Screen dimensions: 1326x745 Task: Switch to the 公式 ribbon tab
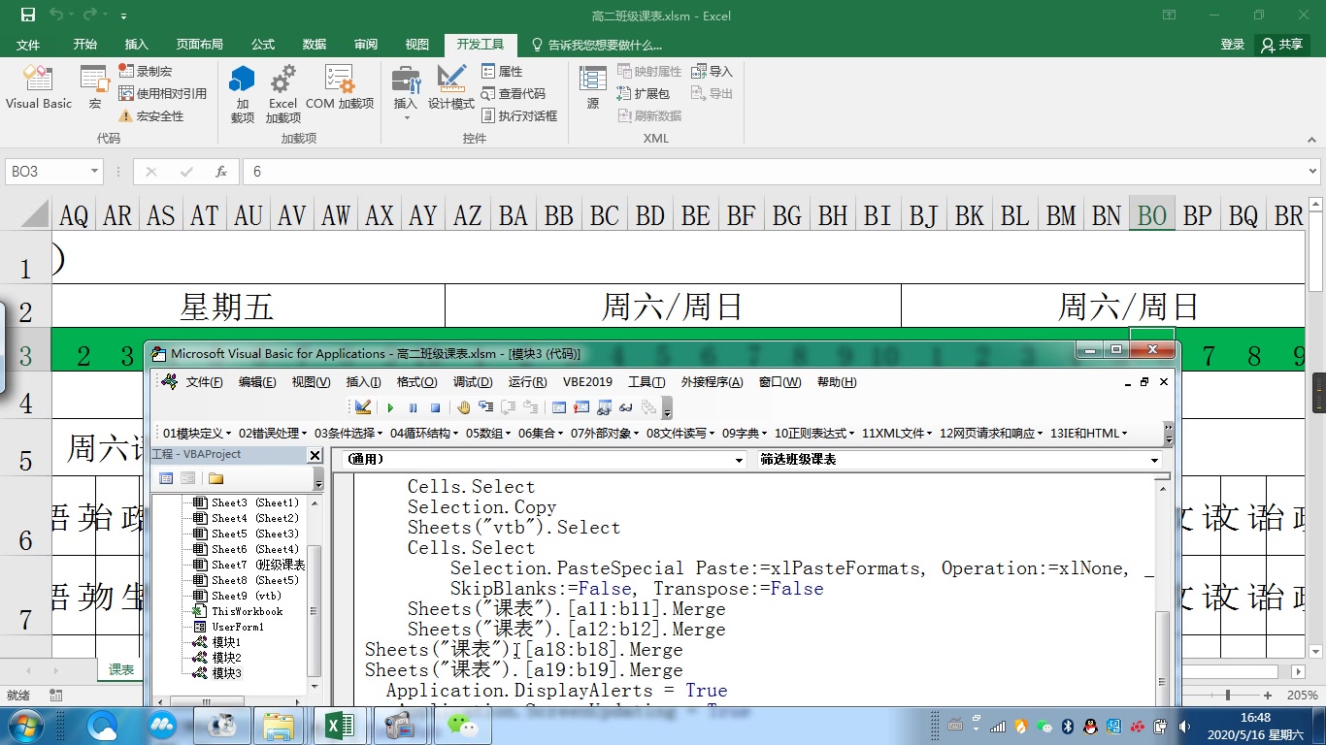(263, 45)
